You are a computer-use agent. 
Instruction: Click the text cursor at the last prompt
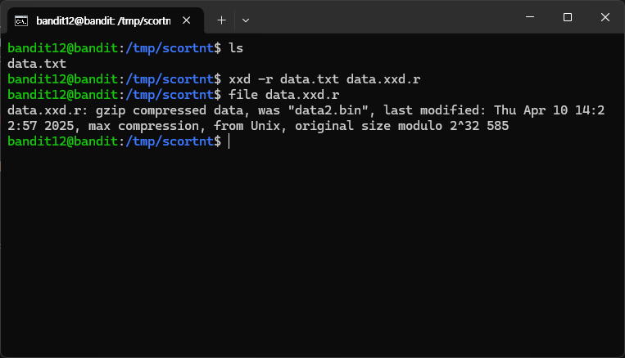tap(229, 141)
